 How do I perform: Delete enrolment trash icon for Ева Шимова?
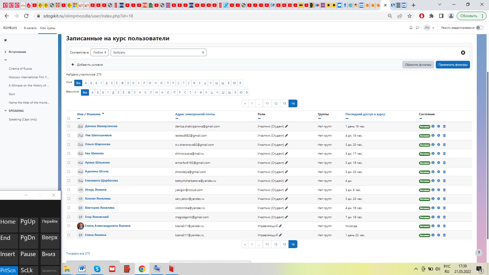click(x=444, y=153)
